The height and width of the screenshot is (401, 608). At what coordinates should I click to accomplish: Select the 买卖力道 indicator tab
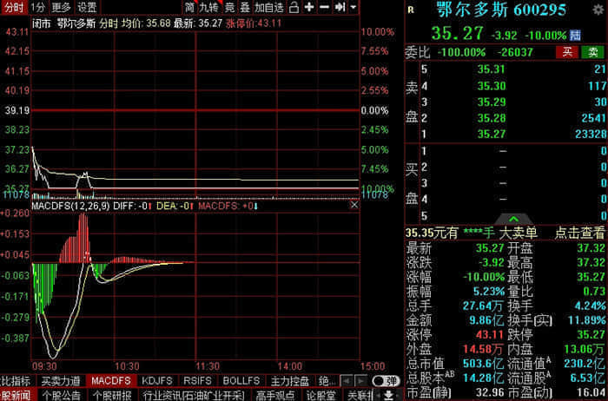pyautogui.click(x=61, y=381)
